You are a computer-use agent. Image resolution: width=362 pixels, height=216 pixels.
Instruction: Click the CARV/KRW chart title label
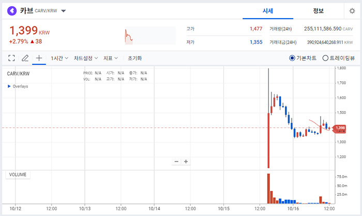[x=18, y=74]
